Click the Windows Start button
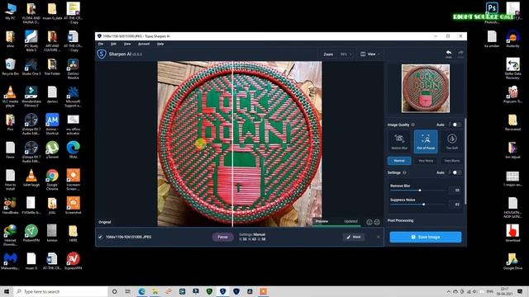This screenshot has width=529, height=297. 7,291
